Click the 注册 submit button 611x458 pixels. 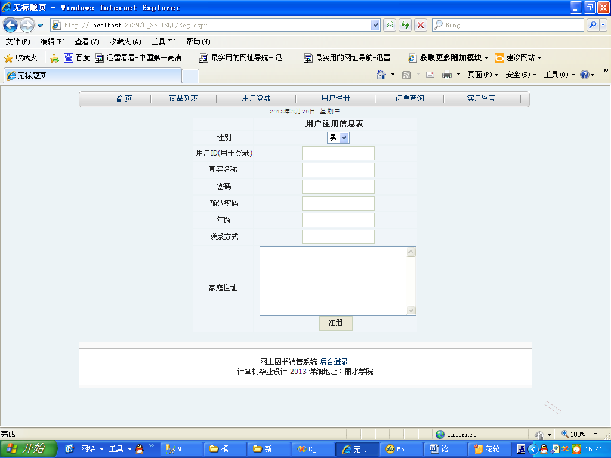coord(335,323)
